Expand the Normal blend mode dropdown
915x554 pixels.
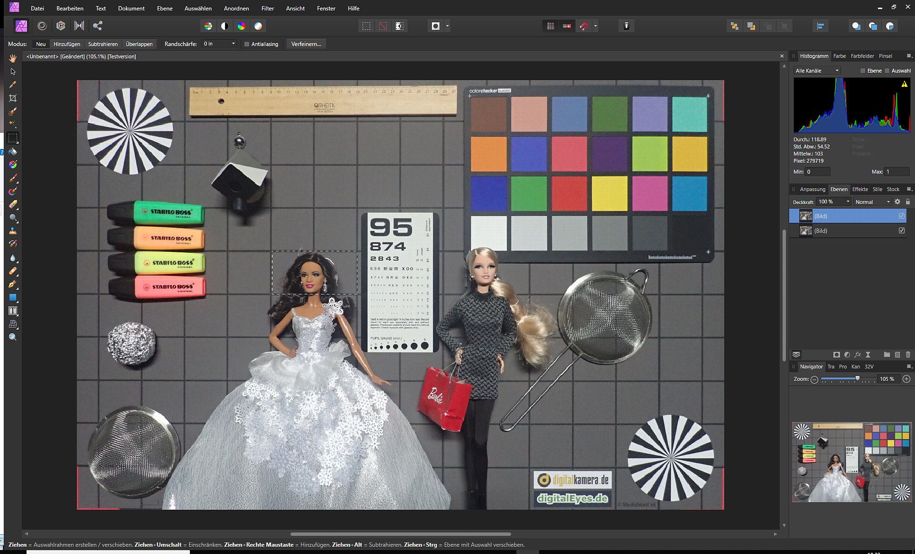point(872,202)
